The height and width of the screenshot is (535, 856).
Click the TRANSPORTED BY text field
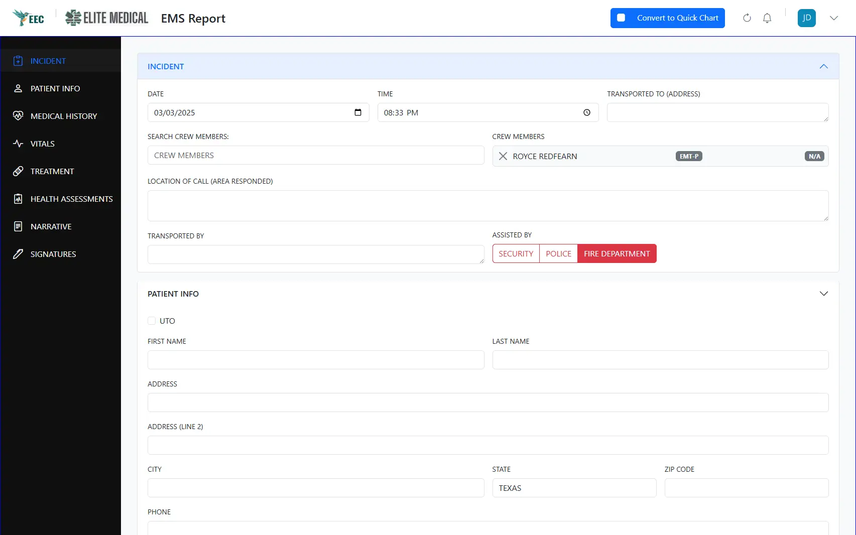point(315,254)
